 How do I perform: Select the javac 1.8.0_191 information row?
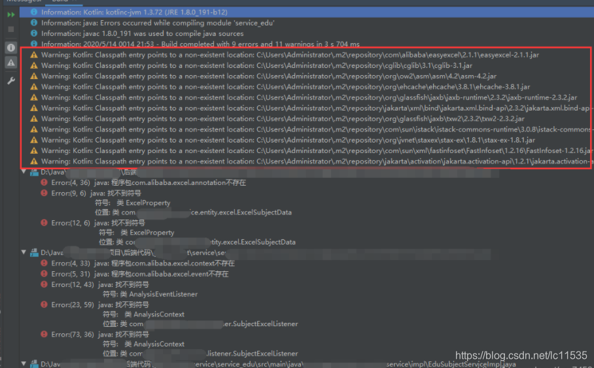[x=306, y=34]
